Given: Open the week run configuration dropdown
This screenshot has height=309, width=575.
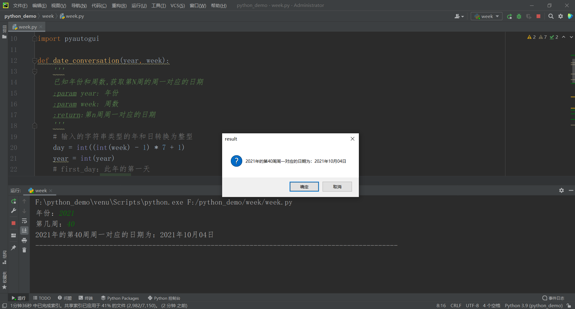Looking at the screenshot, I should (x=487, y=17).
